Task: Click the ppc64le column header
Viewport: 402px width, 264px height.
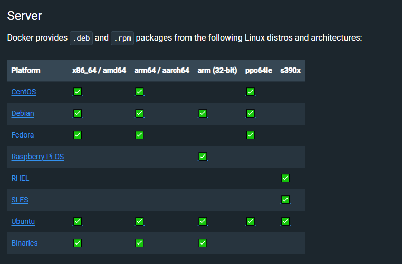Action: pos(259,71)
